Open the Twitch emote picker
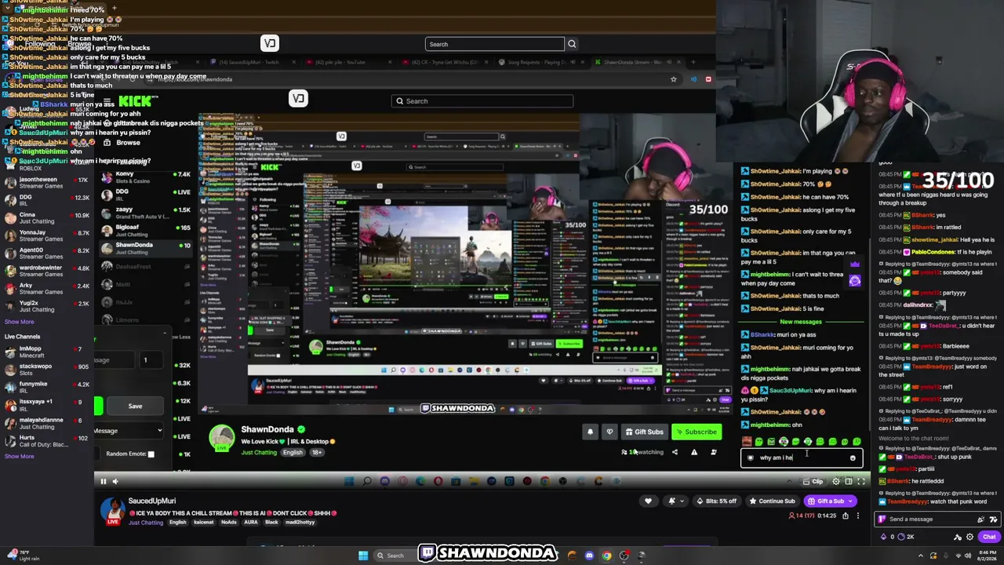1004x565 pixels. click(x=993, y=519)
